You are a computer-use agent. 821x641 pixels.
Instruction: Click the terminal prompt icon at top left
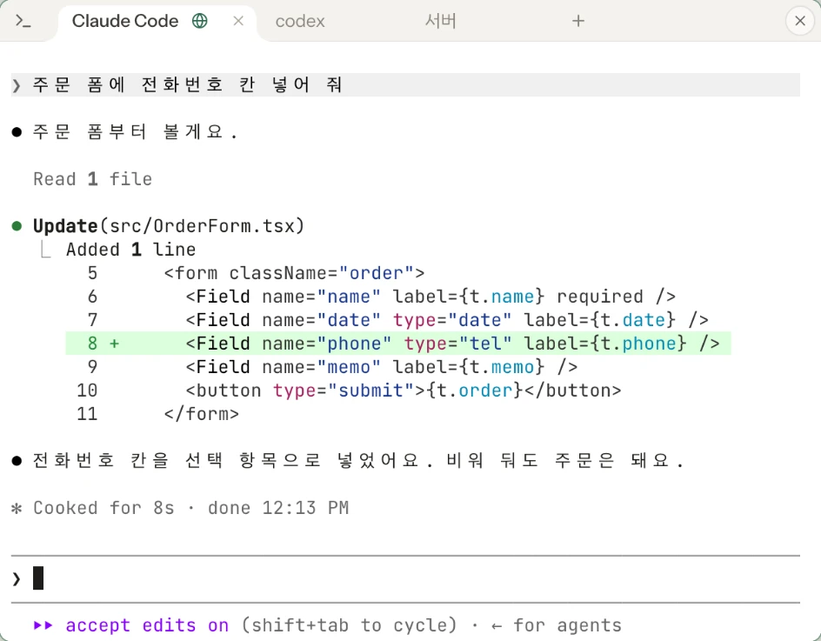pos(23,21)
